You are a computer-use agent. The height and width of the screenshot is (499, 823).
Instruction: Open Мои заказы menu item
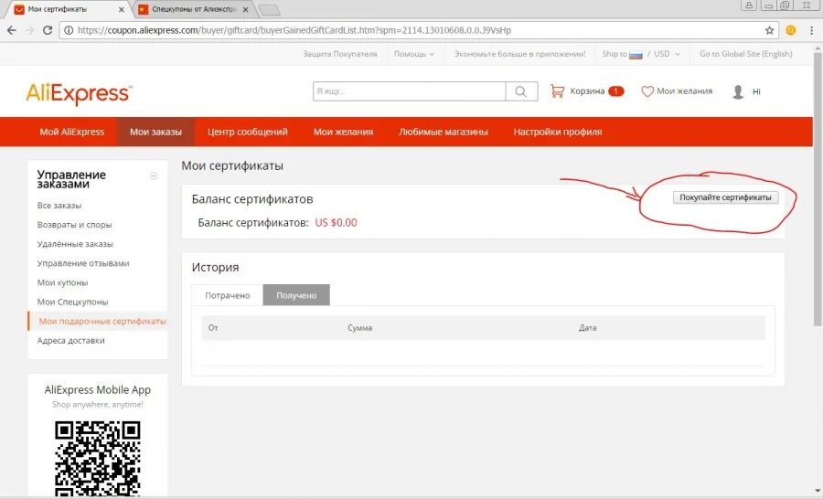[x=155, y=133]
